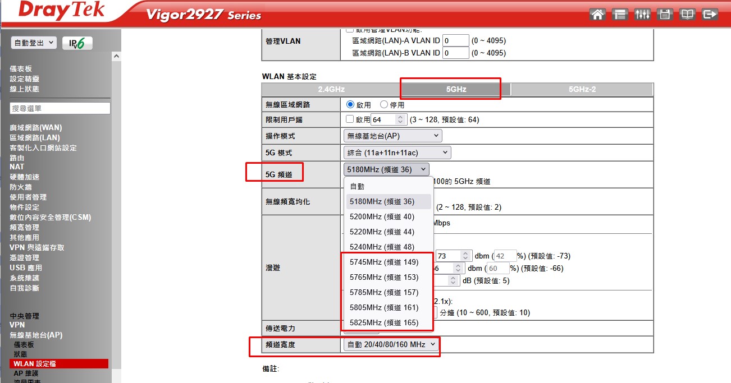Select the 停用 radio for 無線區域網路
This screenshot has width=731, height=383.
(x=384, y=104)
